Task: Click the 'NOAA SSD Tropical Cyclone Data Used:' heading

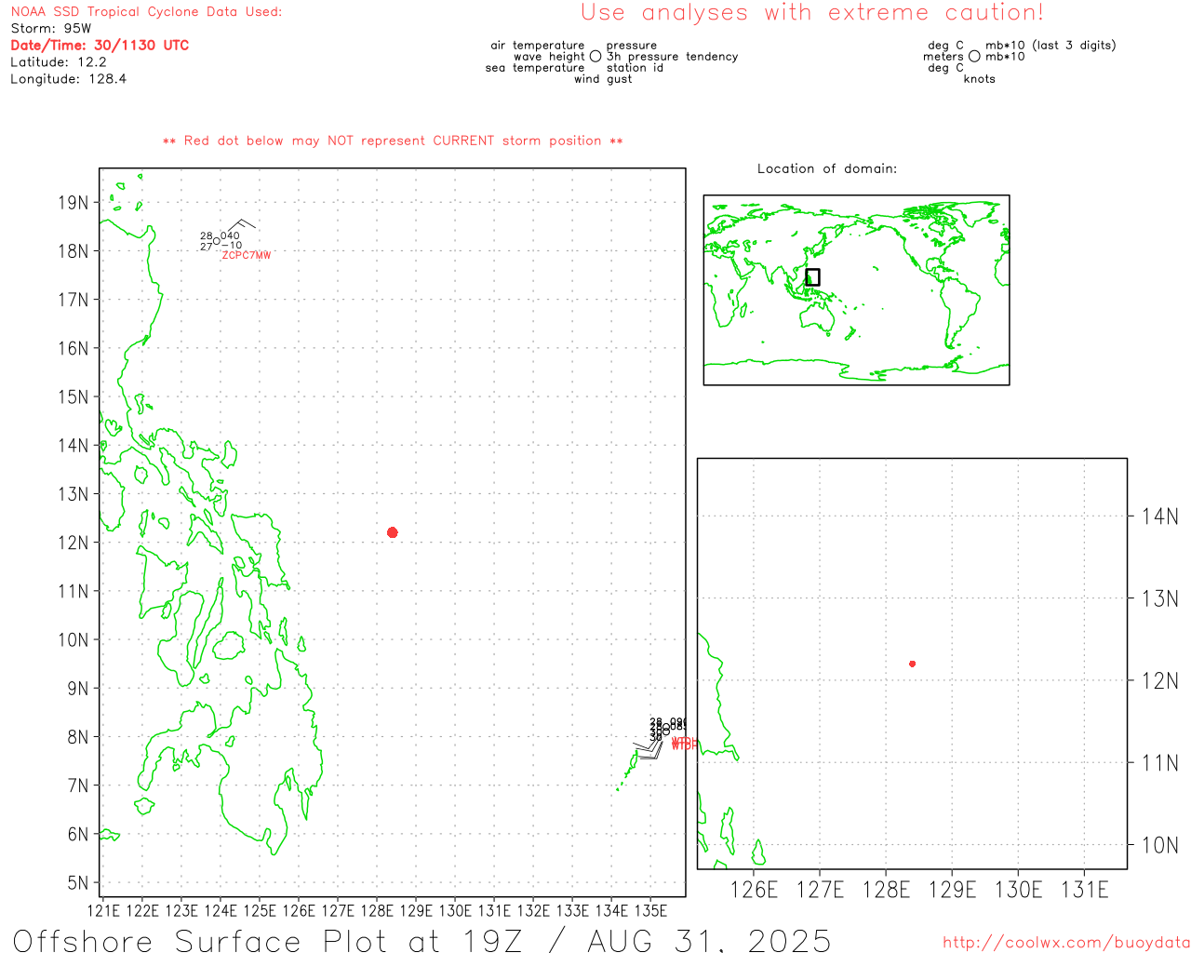Action: tap(146, 12)
